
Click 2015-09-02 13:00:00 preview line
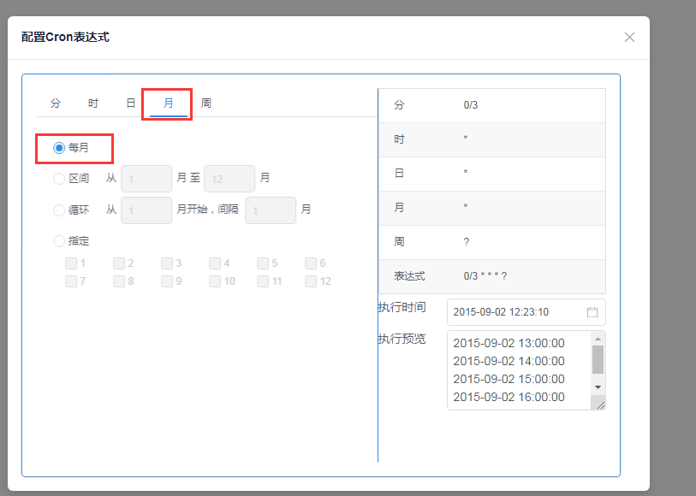coord(509,343)
